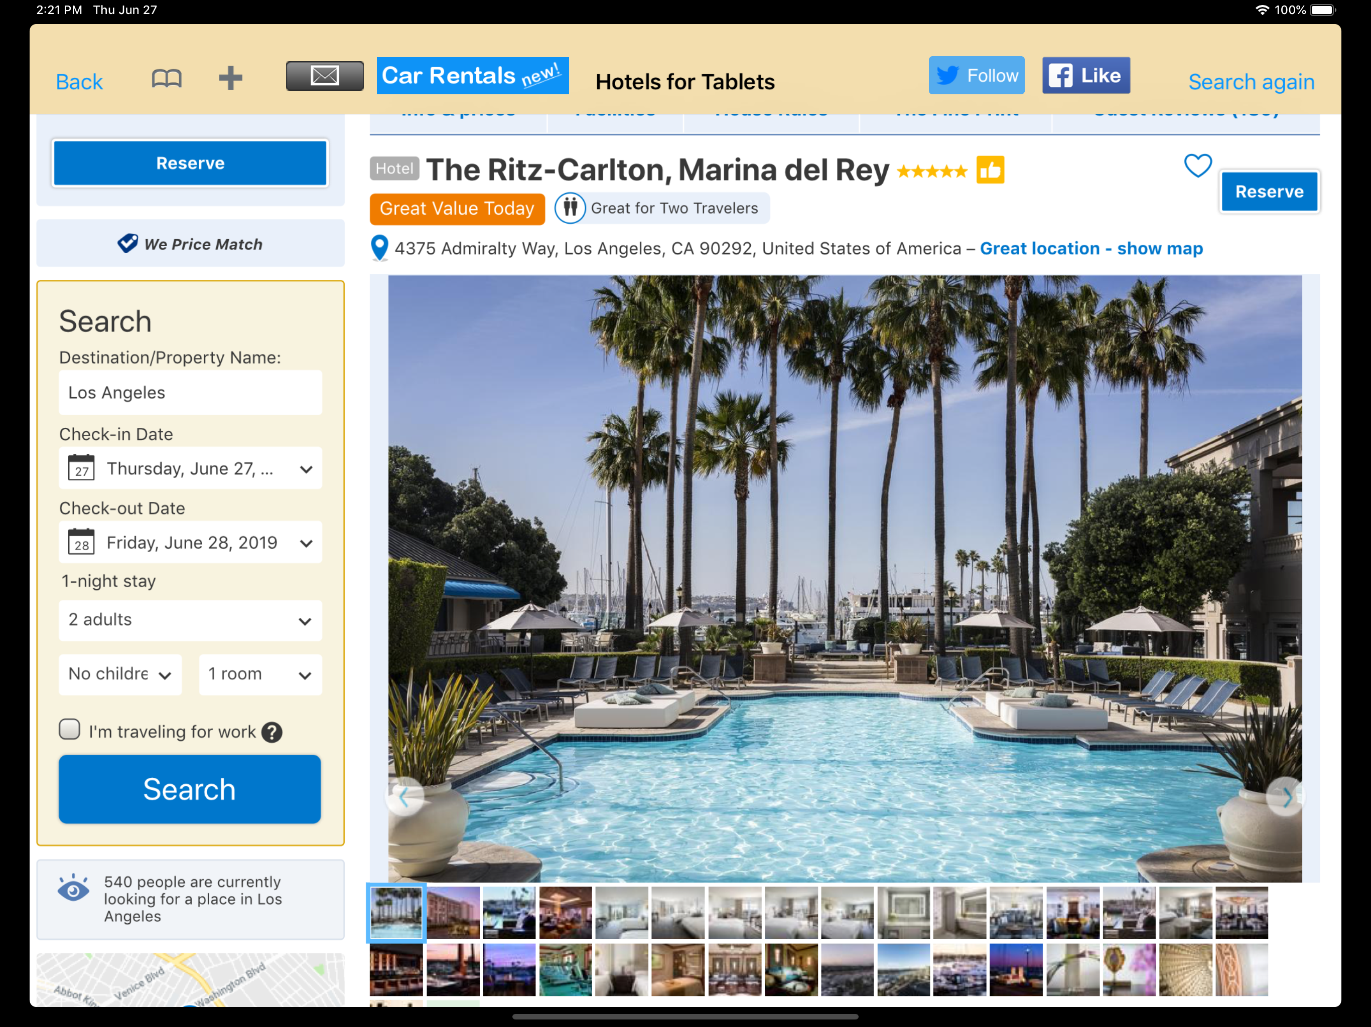1371x1027 pixels.
Task: Select second thumbnail of hotel exterior
Action: 453,913
